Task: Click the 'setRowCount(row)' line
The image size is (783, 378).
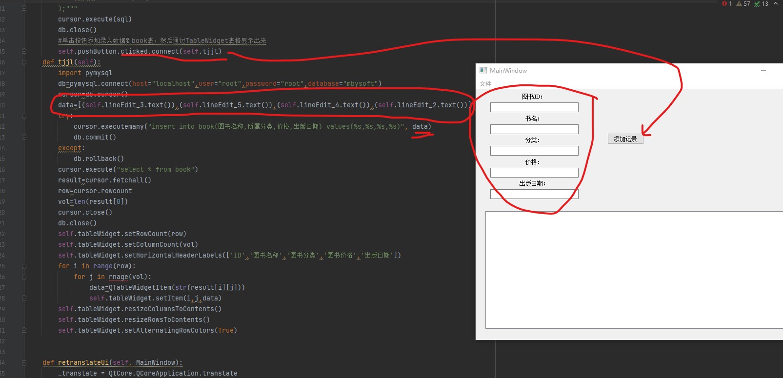Action: 122,234
